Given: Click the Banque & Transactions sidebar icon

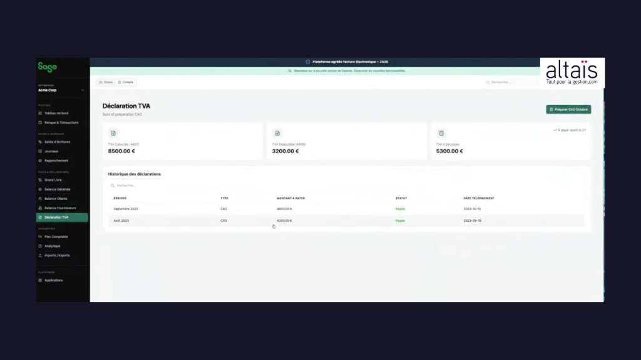Looking at the screenshot, I should pyautogui.click(x=40, y=122).
